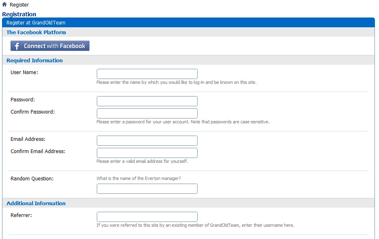Focus the Email Address input field
This screenshot has width=379, height=239.
point(147,140)
